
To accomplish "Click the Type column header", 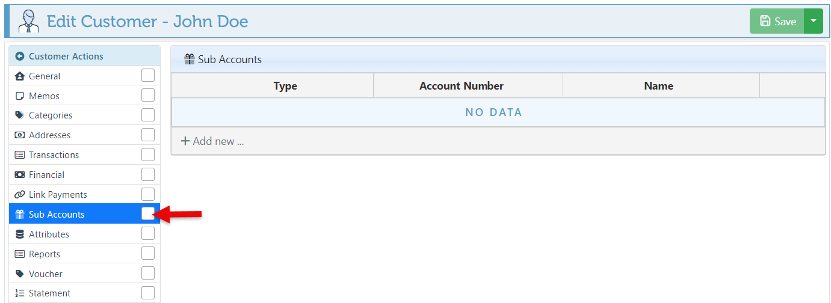I will (285, 86).
